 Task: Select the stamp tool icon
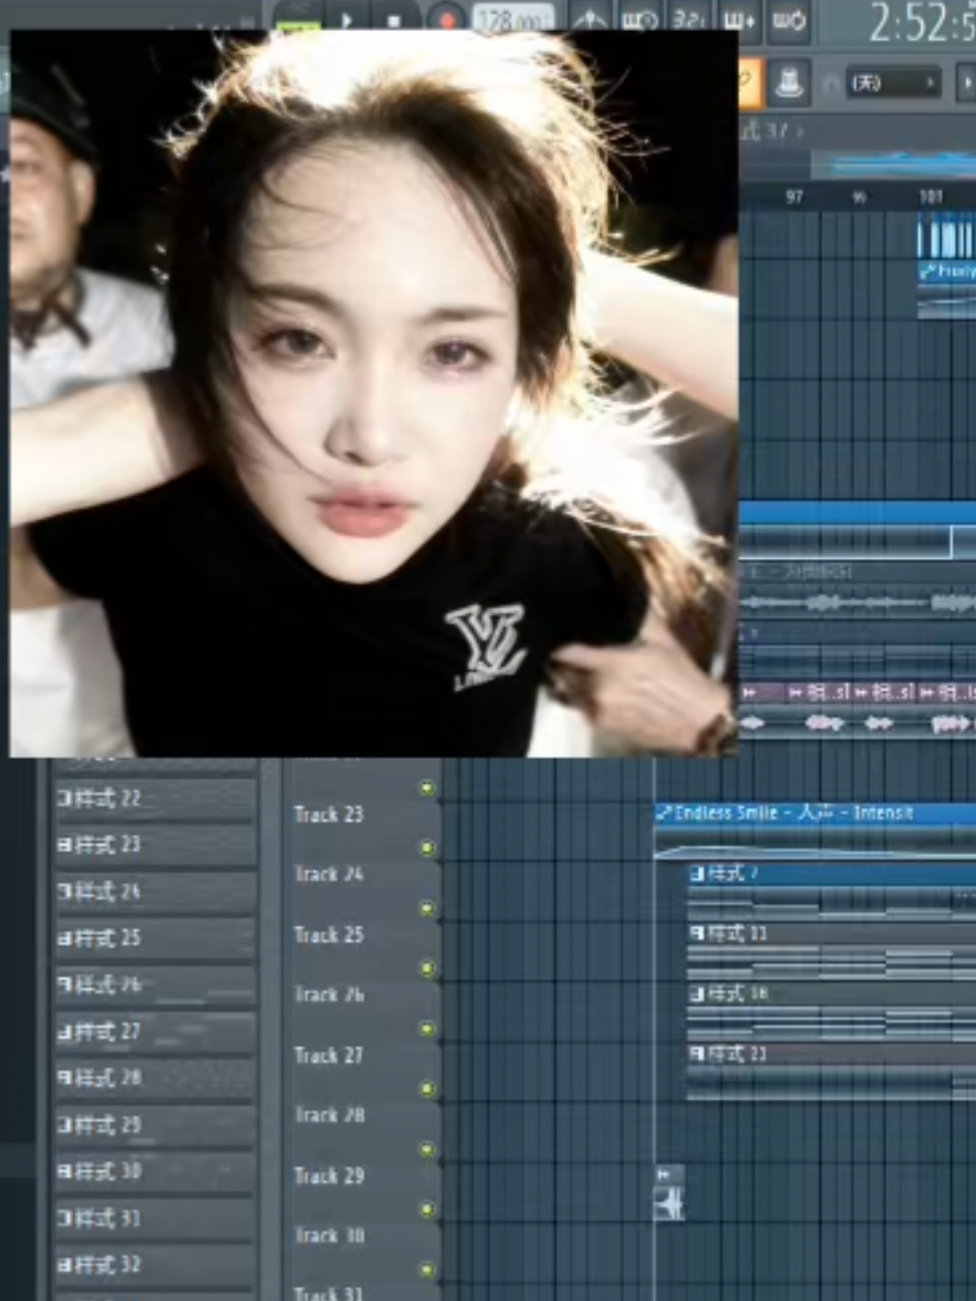click(x=789, y=82)
